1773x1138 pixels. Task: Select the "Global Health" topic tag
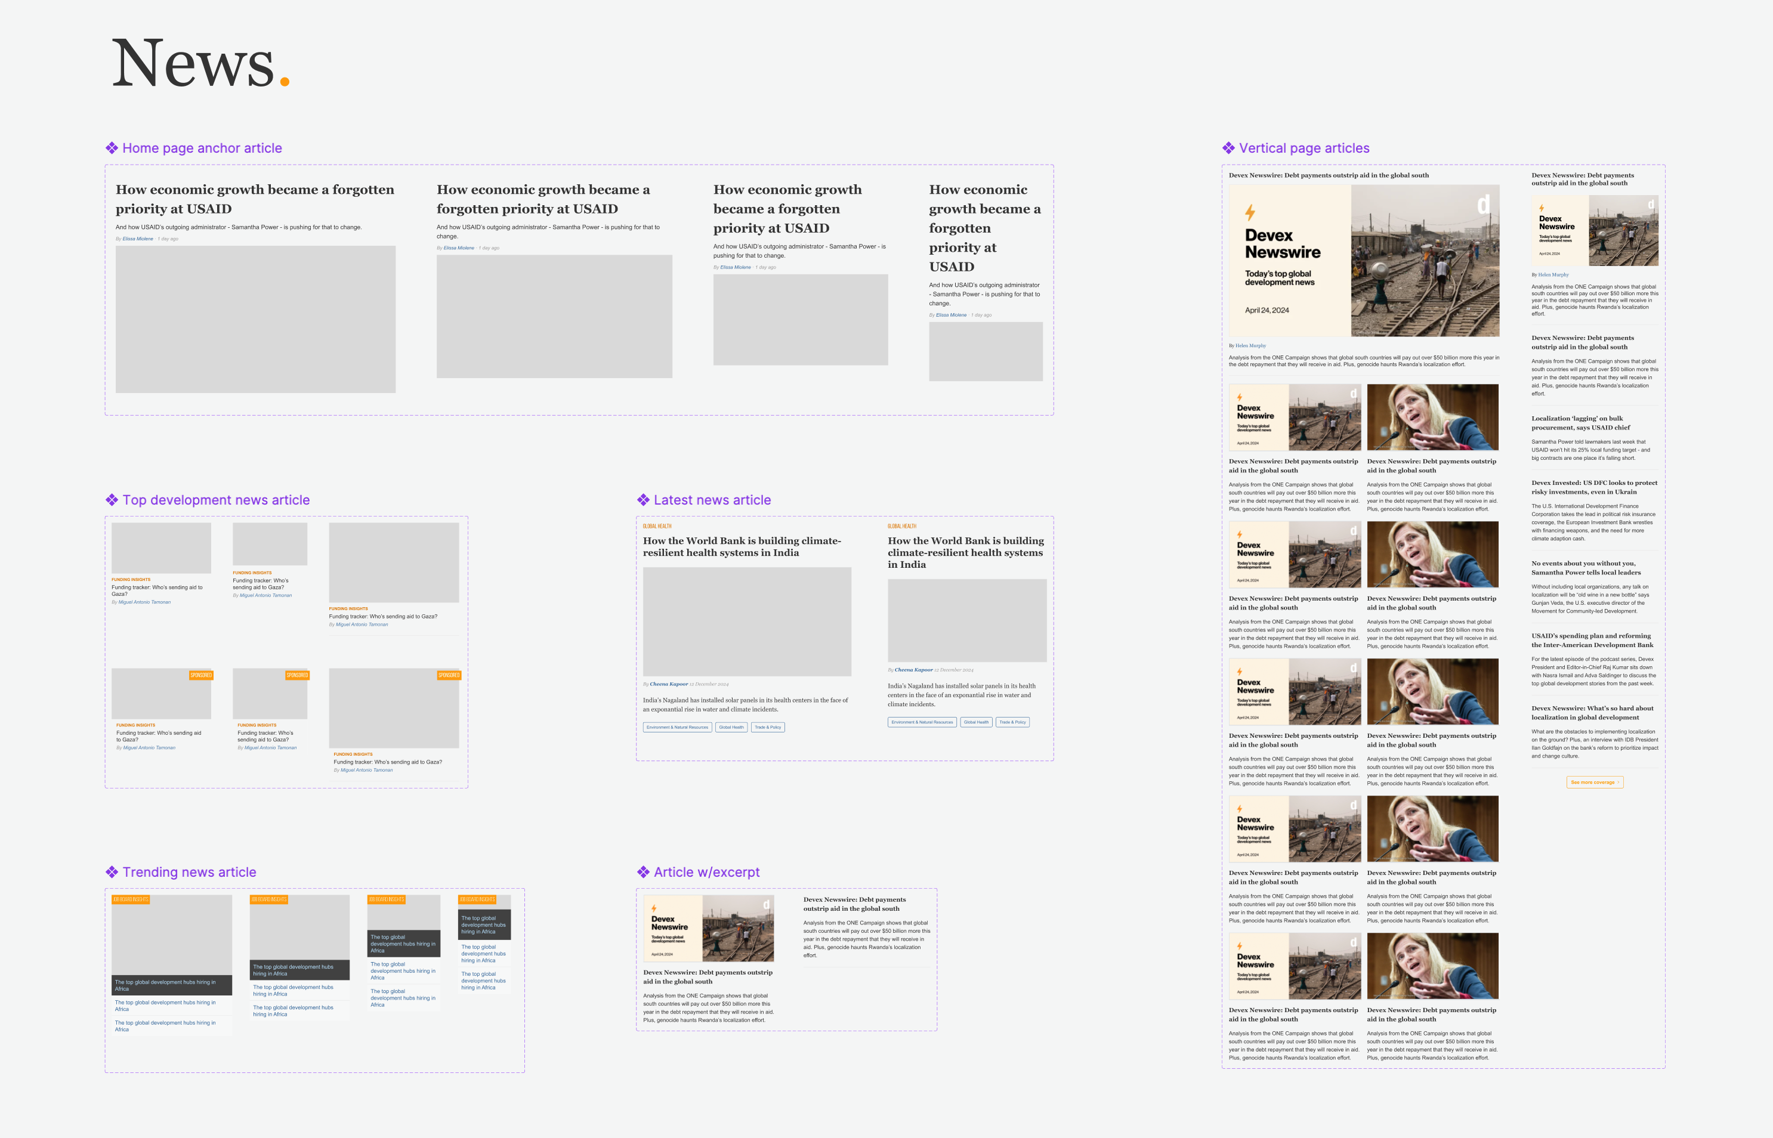[x=731, y=727]
